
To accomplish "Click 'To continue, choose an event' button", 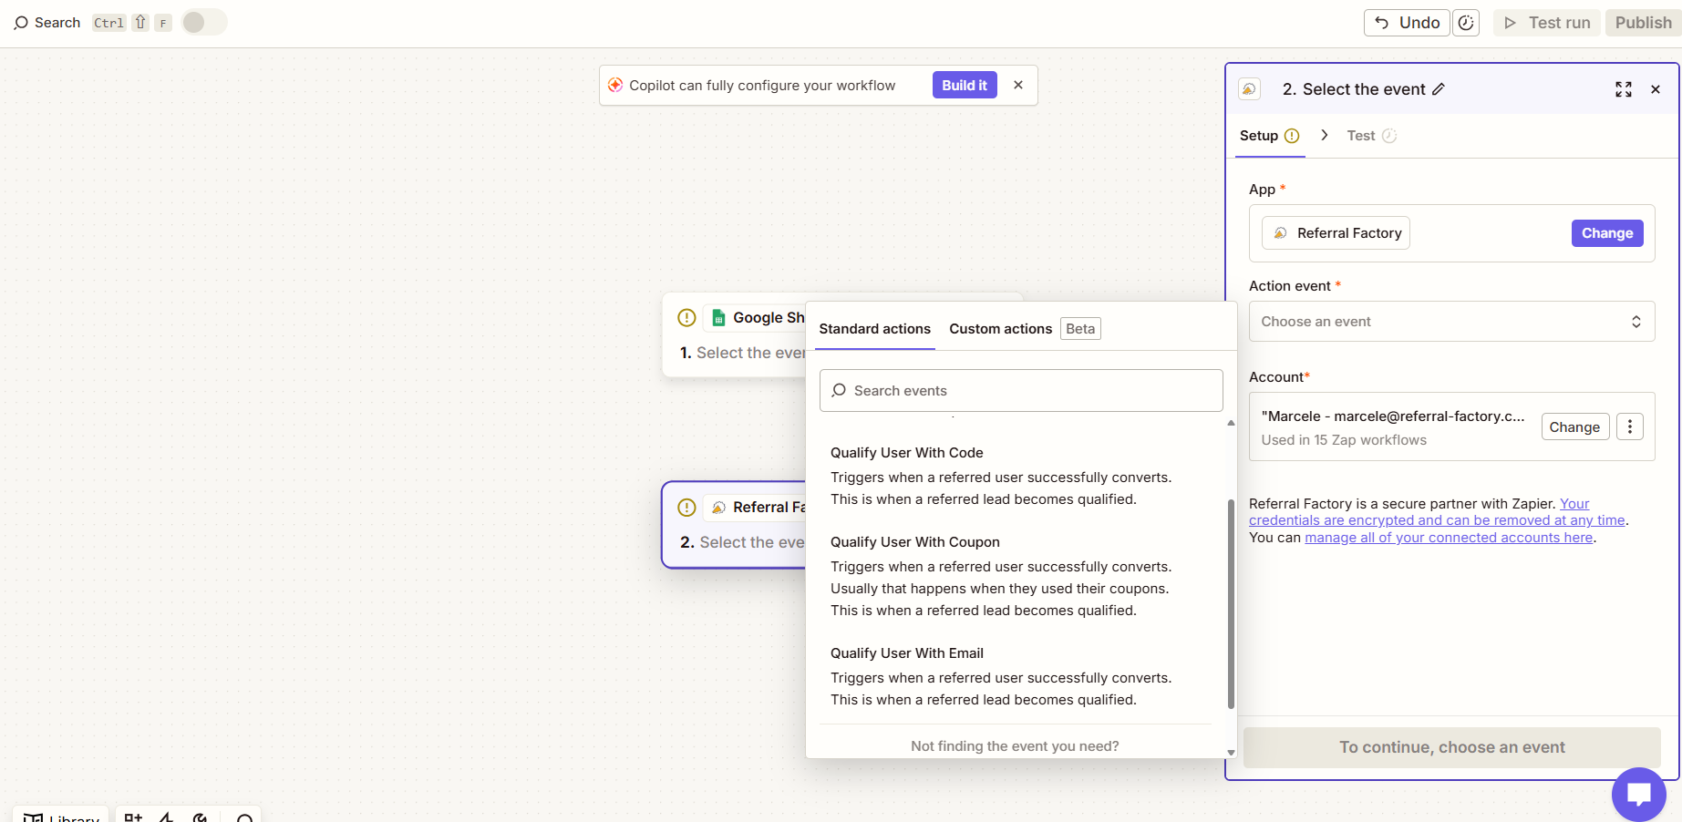I will pos(1451,747).
